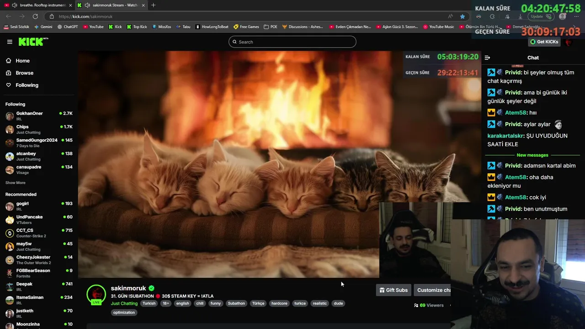
Task: Select the funny tag
Action: 216,303
